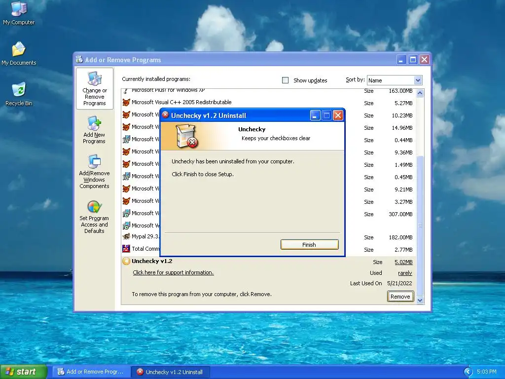Click the 163.00MB size value

400,91
